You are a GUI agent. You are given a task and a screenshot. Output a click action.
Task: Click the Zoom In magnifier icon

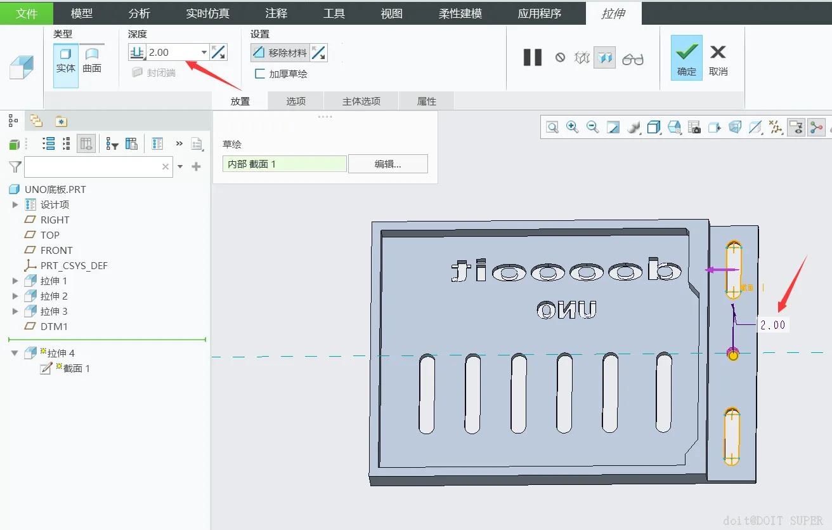[573, 128]
